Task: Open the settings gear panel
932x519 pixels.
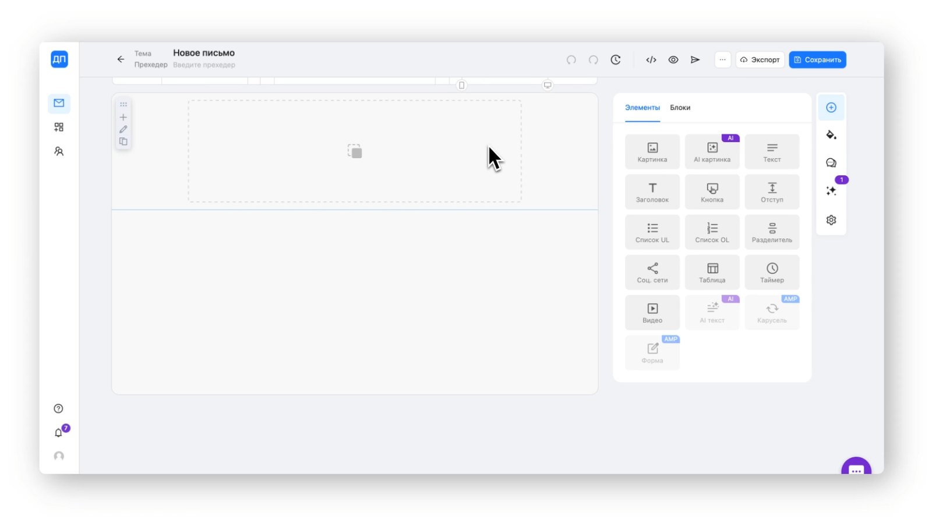Action: (831, 220)
